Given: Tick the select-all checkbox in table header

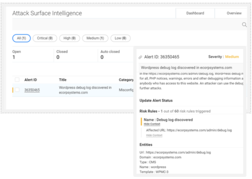Looking at the screenshot, I should [17, 80].
